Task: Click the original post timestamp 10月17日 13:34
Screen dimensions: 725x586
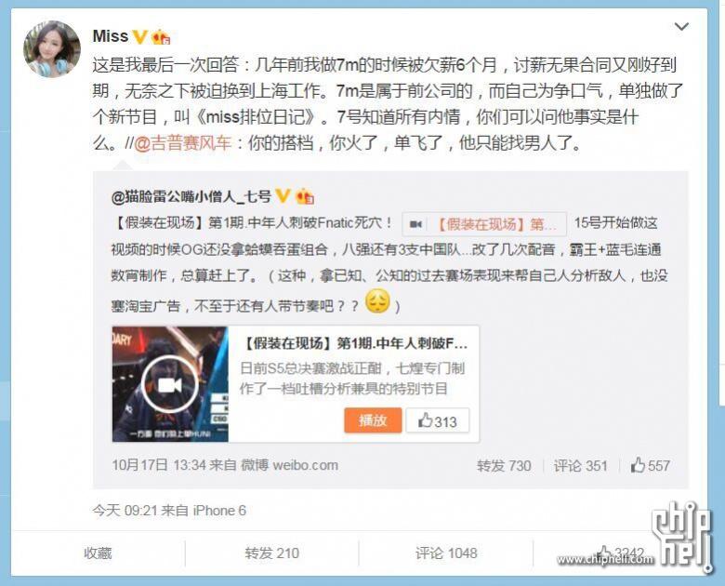Action: (x=159, y=465)
